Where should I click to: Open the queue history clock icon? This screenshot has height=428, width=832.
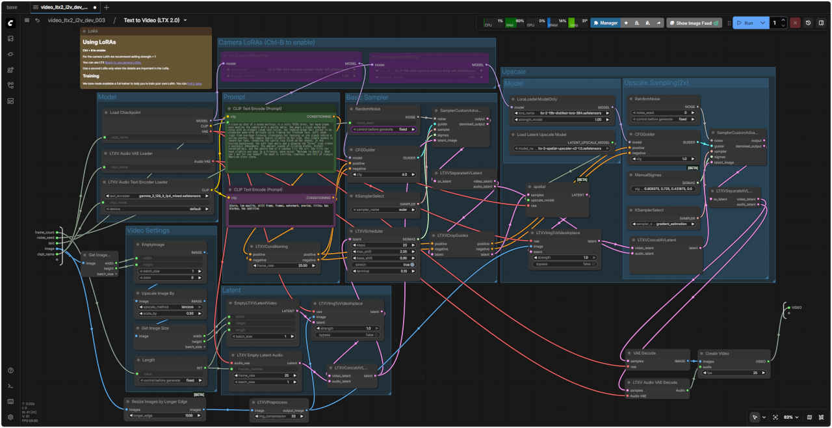pos(808,23)
